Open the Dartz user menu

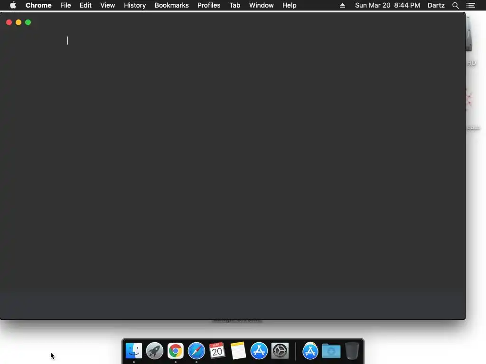(436, 5)
